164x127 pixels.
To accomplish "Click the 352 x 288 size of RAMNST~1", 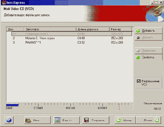I will tap(117, 42).
